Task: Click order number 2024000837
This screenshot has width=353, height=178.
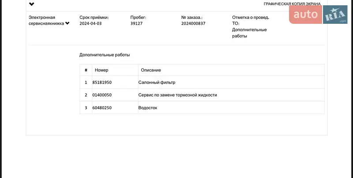Action: (193, 24)
